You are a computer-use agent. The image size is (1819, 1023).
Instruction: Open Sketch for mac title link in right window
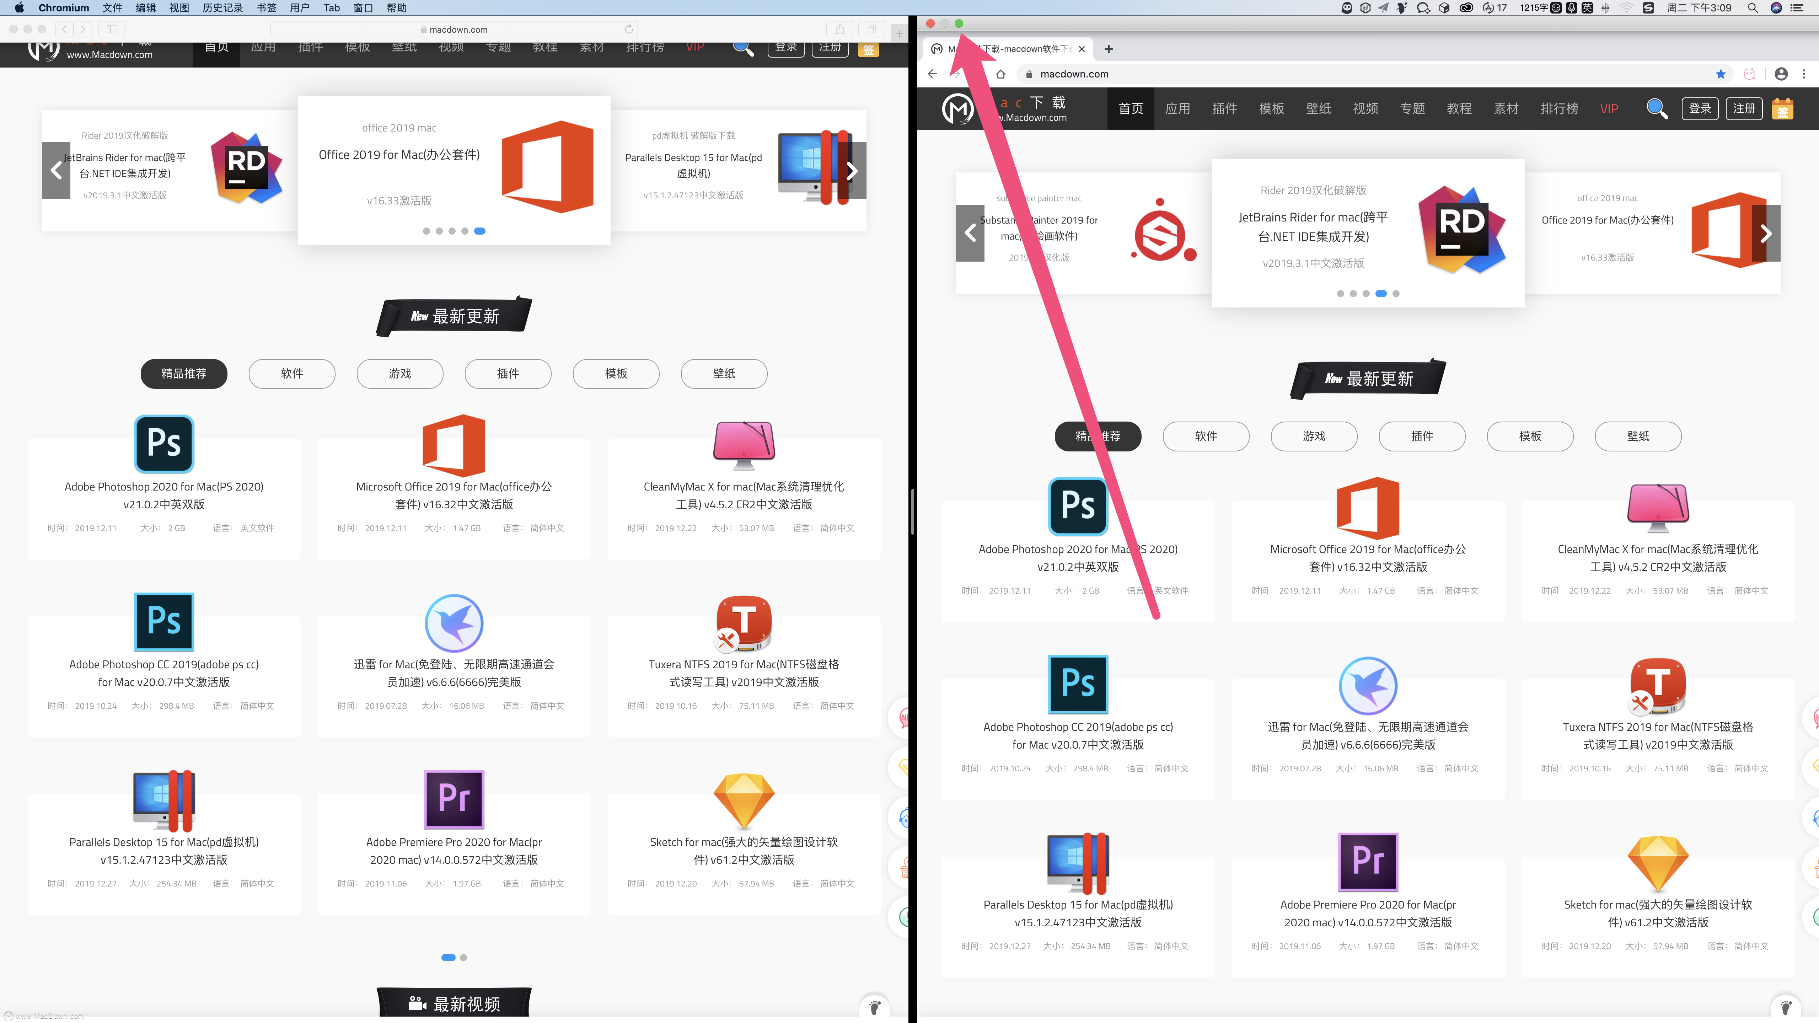pyautogui.click(x=1657, y=914)
